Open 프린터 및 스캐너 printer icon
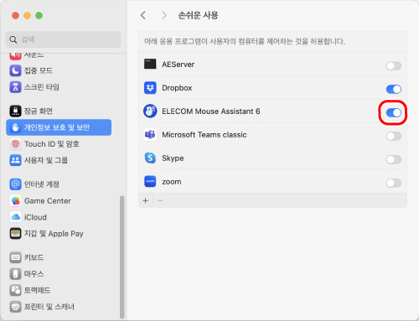The height and width of the screenshot is (321, 419). tap(15, 307)
